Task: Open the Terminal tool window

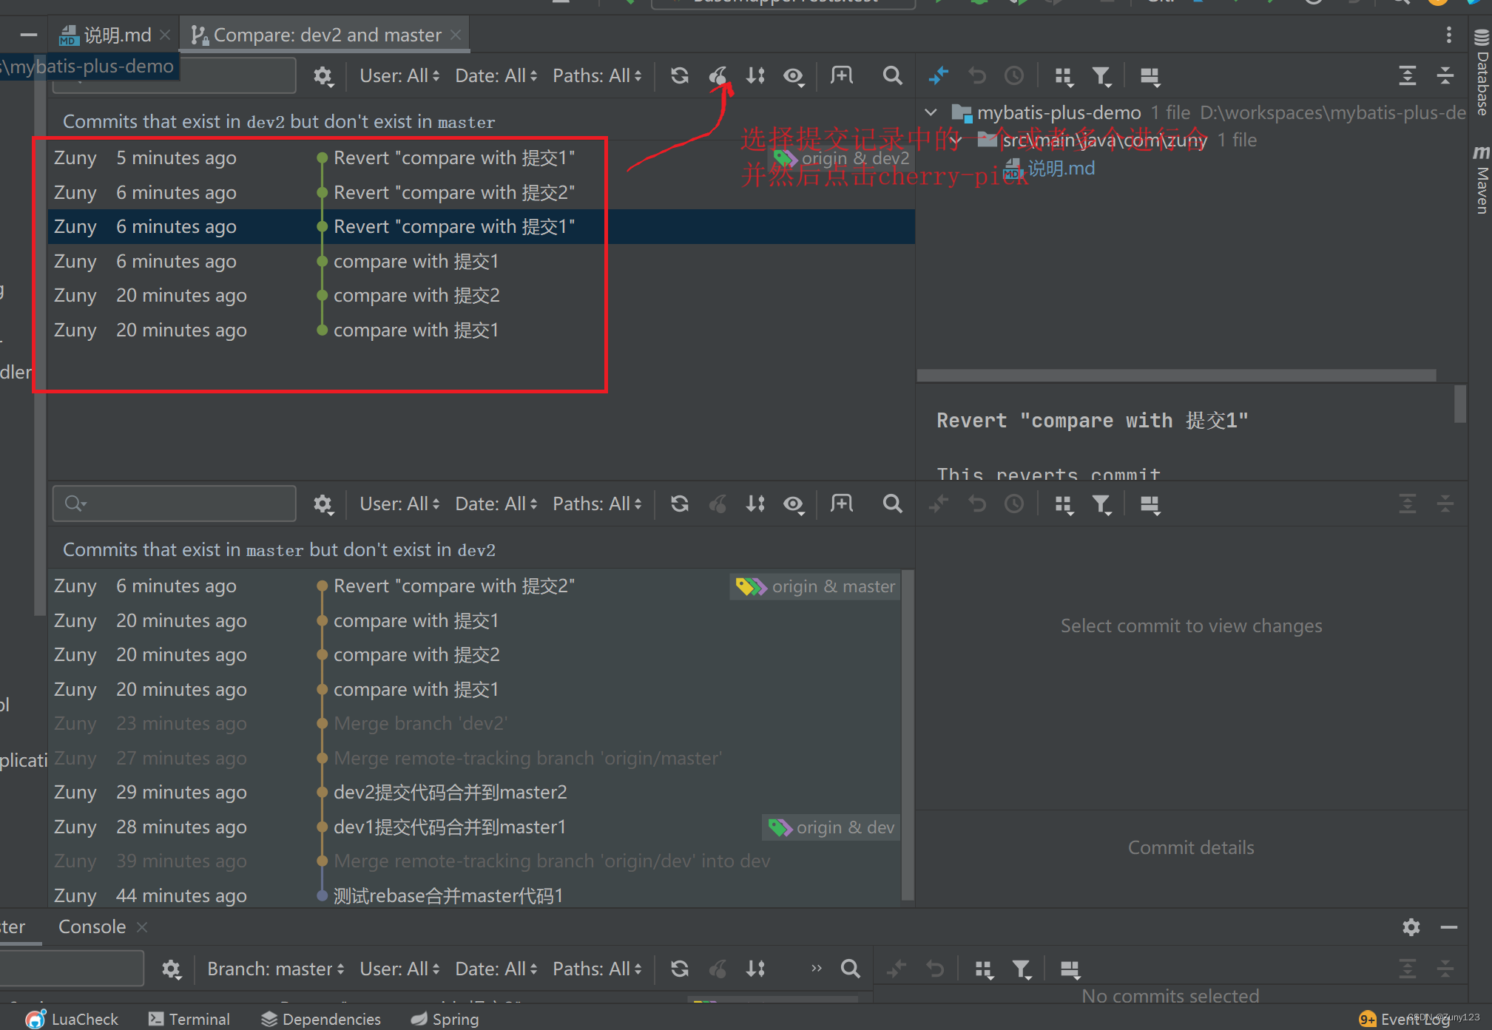Action: [189, 1019]
